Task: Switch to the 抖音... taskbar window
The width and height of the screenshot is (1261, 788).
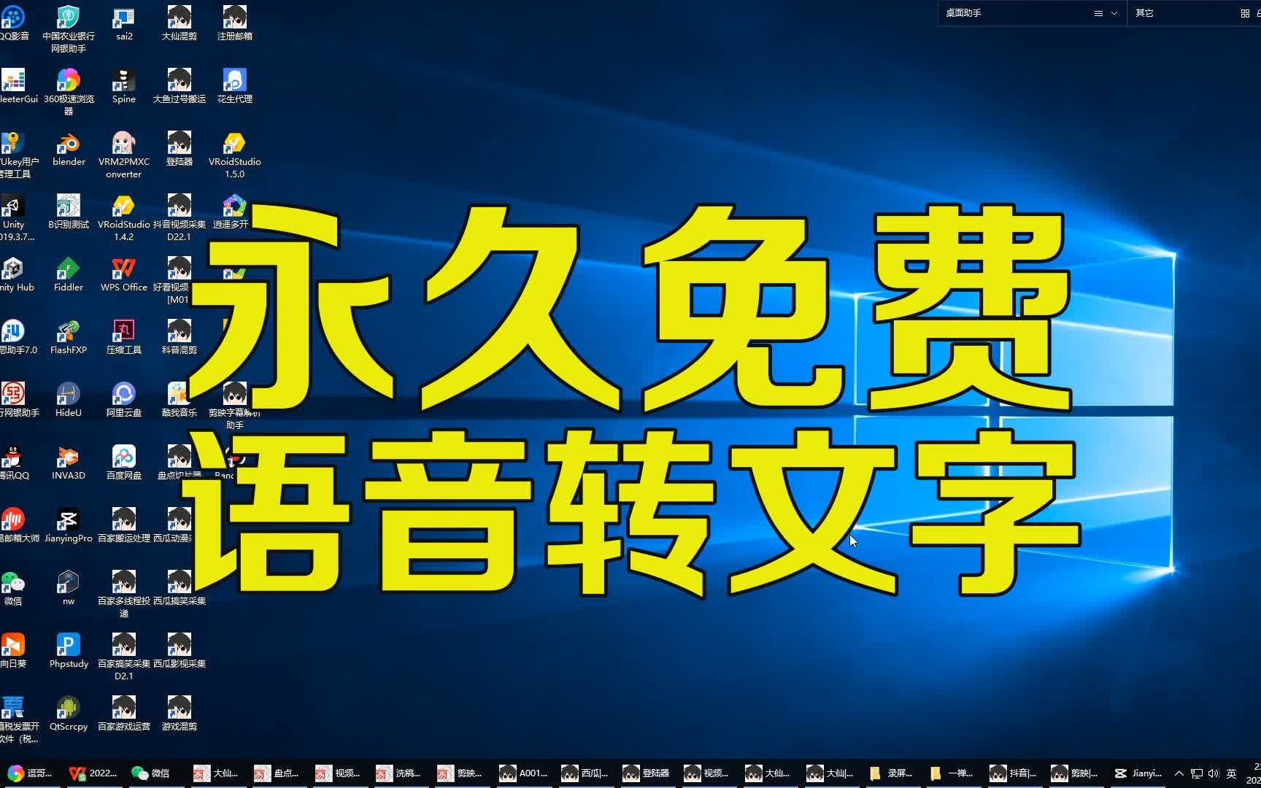Action: click(x=1014, y=773)
